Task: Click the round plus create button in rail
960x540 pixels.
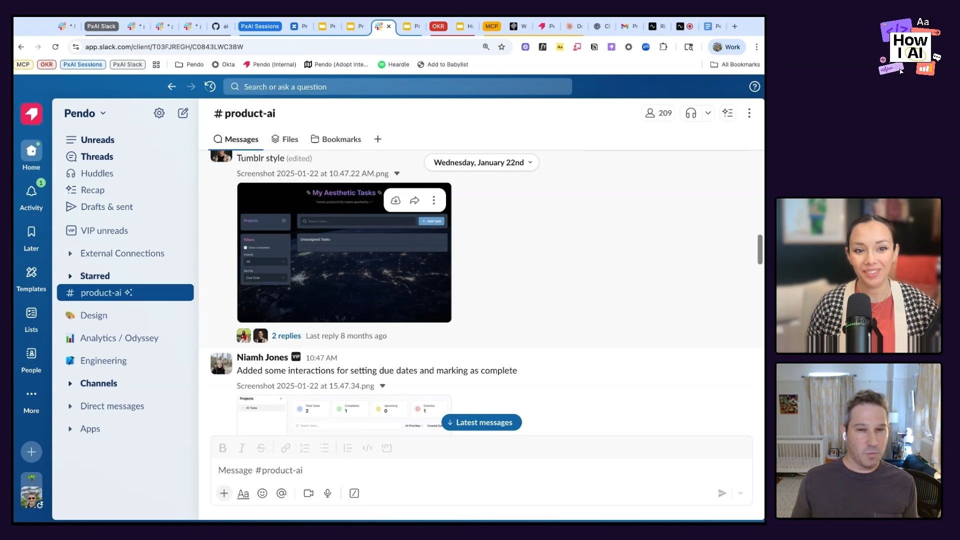Action: coord(31,452)
